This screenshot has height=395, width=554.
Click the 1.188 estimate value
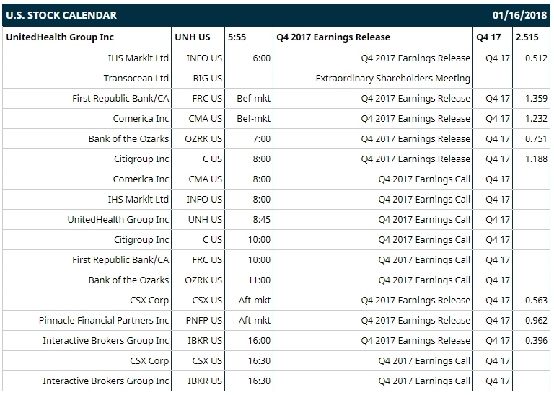(536, 159)
